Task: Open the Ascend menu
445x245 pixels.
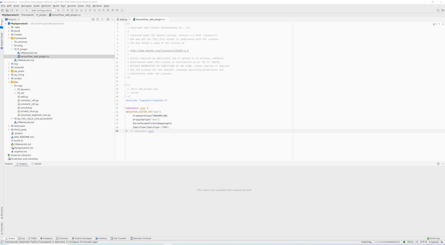Action: (71, 6)
